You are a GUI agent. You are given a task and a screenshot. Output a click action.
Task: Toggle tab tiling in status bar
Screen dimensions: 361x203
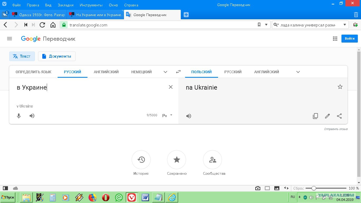tap(267, 188)
